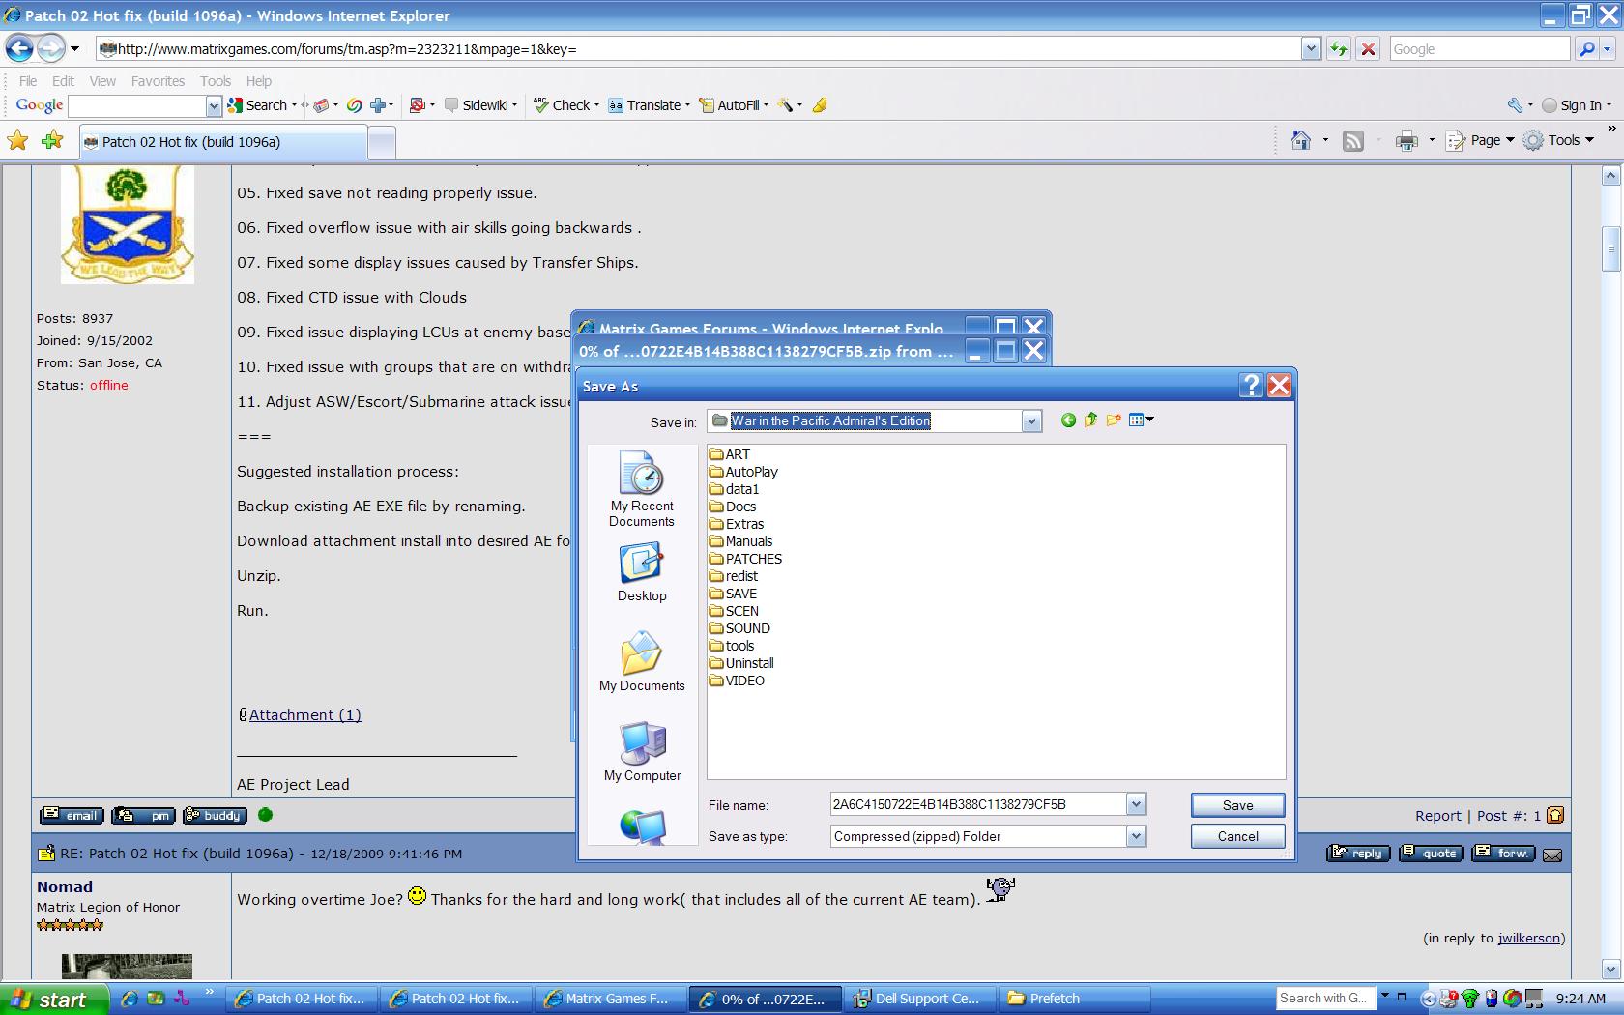Click the Report link for the post

pos(1437,816)
